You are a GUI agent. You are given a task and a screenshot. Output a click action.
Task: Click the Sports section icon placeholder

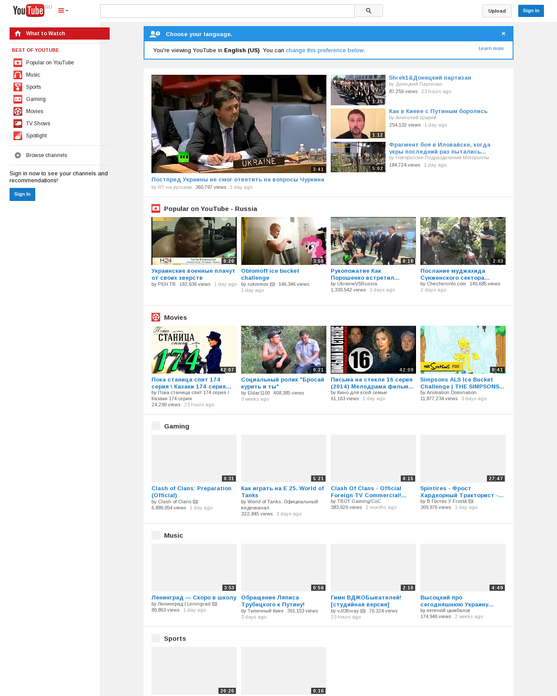click(156, 638)
